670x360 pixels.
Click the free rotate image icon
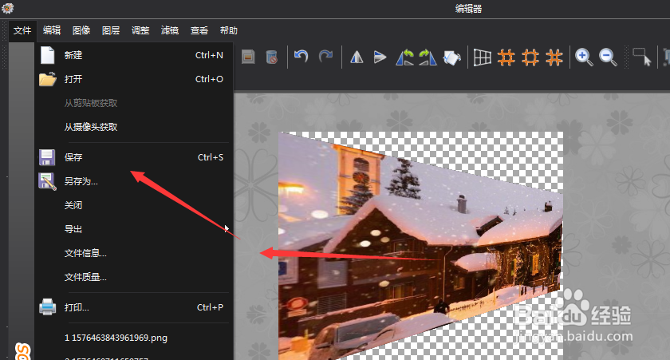point(451,57)
